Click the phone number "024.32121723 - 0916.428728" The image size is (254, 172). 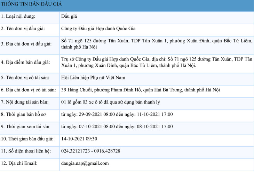coord(90,151)
